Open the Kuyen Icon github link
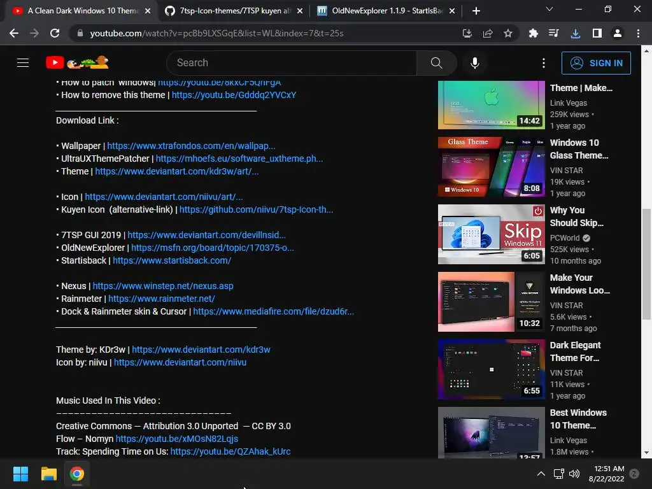The height and width of the screenshot is (489, 652). 256,209
